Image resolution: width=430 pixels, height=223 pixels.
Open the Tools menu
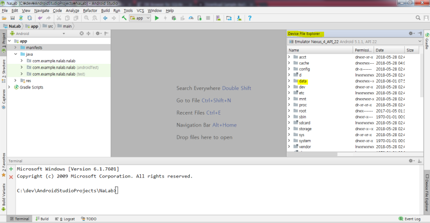point(128,11)
